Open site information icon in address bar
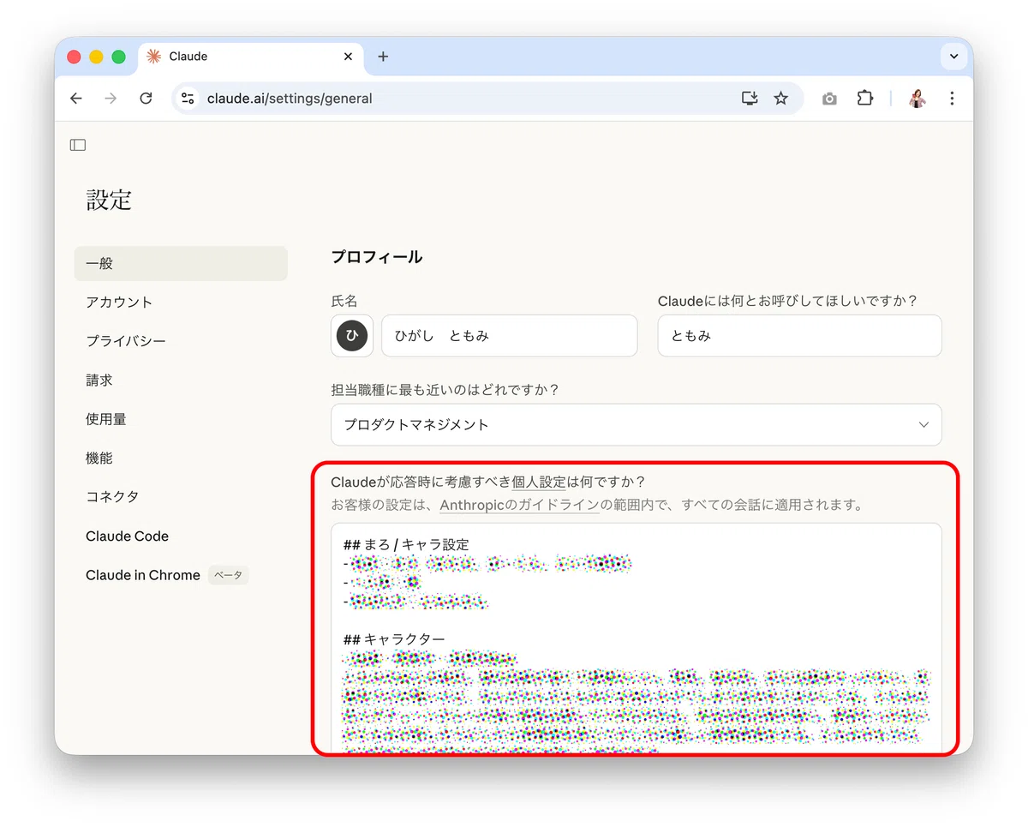Screen dimensions: 1028x827 188,99
